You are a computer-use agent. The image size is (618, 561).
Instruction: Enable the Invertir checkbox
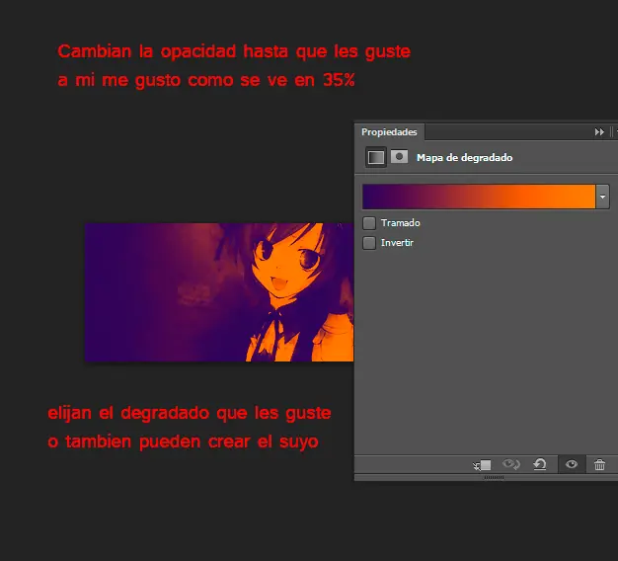click(x=369, y=243)
